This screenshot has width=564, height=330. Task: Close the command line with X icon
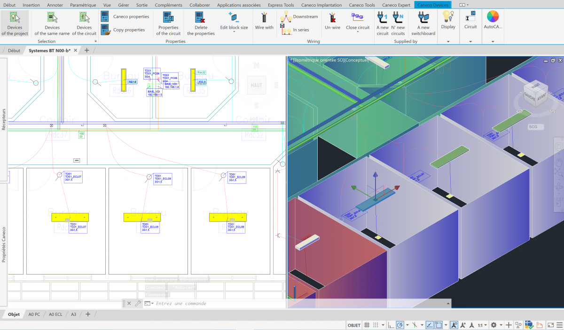point(129,304)
